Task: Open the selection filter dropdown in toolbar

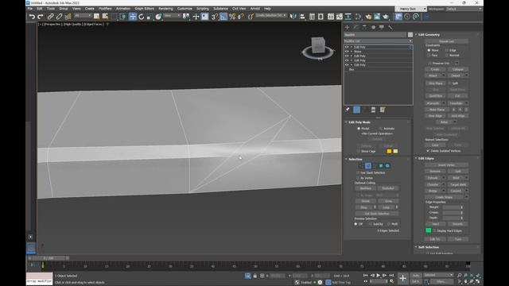Action: pos(83,16)
